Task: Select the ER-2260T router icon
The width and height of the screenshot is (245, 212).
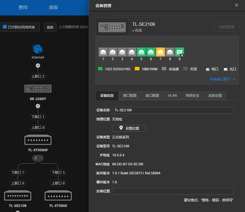Action: pos(38,89)
